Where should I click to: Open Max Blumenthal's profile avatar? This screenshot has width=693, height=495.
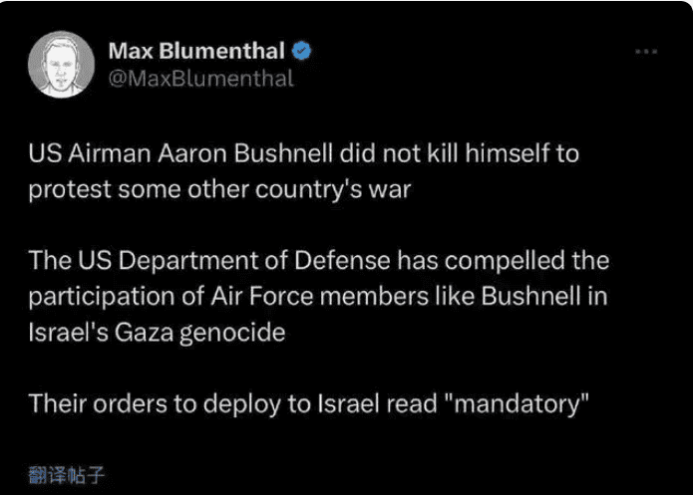point(61,65)
